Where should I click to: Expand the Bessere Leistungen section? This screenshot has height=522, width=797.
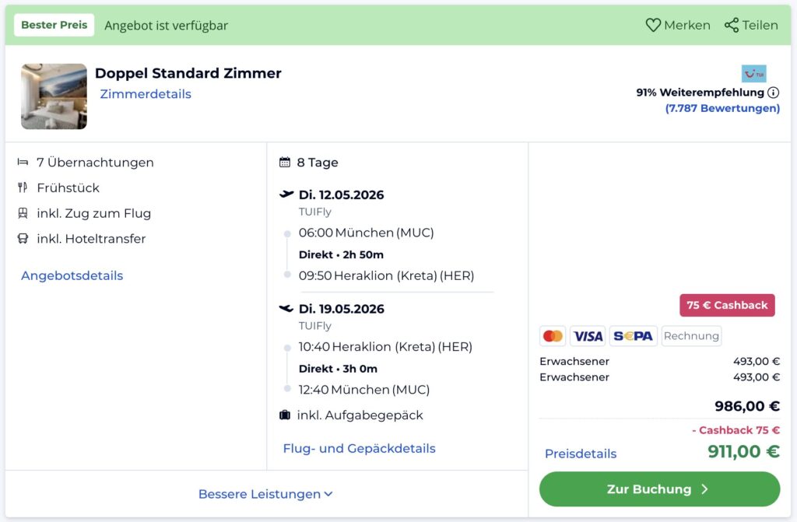coord(265,494)
